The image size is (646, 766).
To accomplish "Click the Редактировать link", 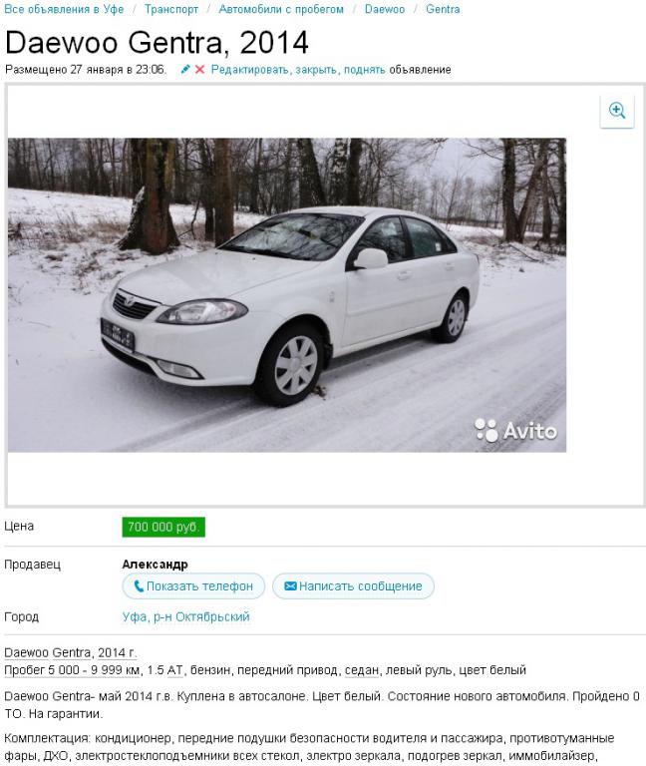I will [251, 70].
